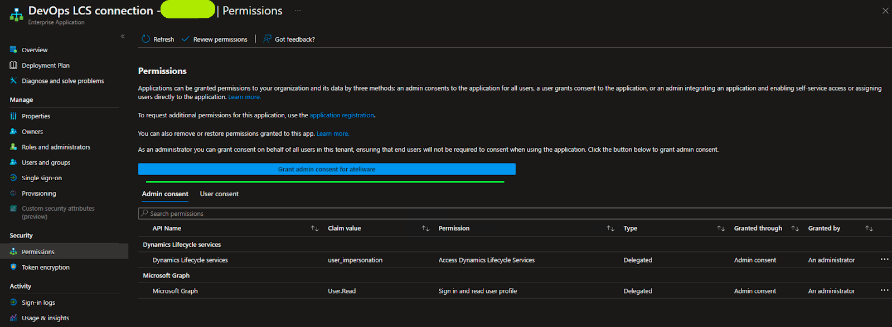Click the Deployment Plan book icon

[x=13, y=65]
